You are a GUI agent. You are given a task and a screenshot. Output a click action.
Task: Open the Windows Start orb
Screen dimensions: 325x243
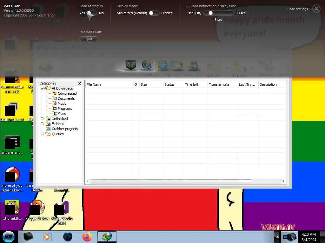tap(9, 237)
